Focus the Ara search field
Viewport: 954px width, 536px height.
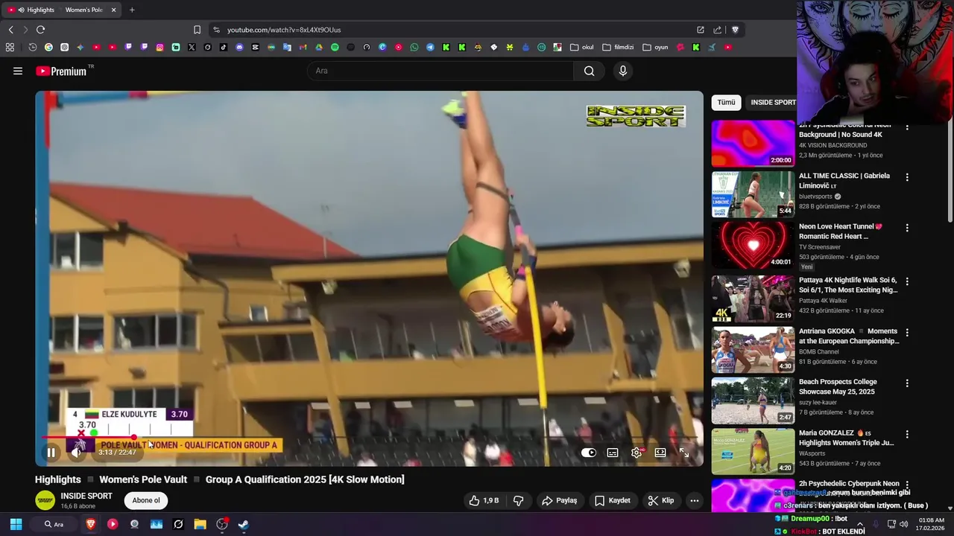[x=441, y=71]
